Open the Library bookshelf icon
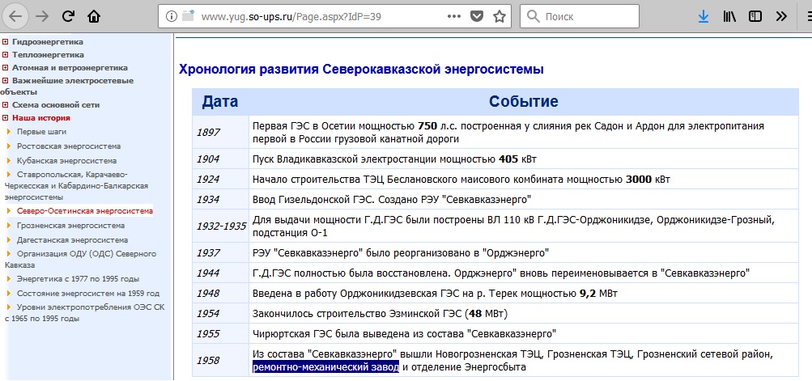 tap(729, 16)
